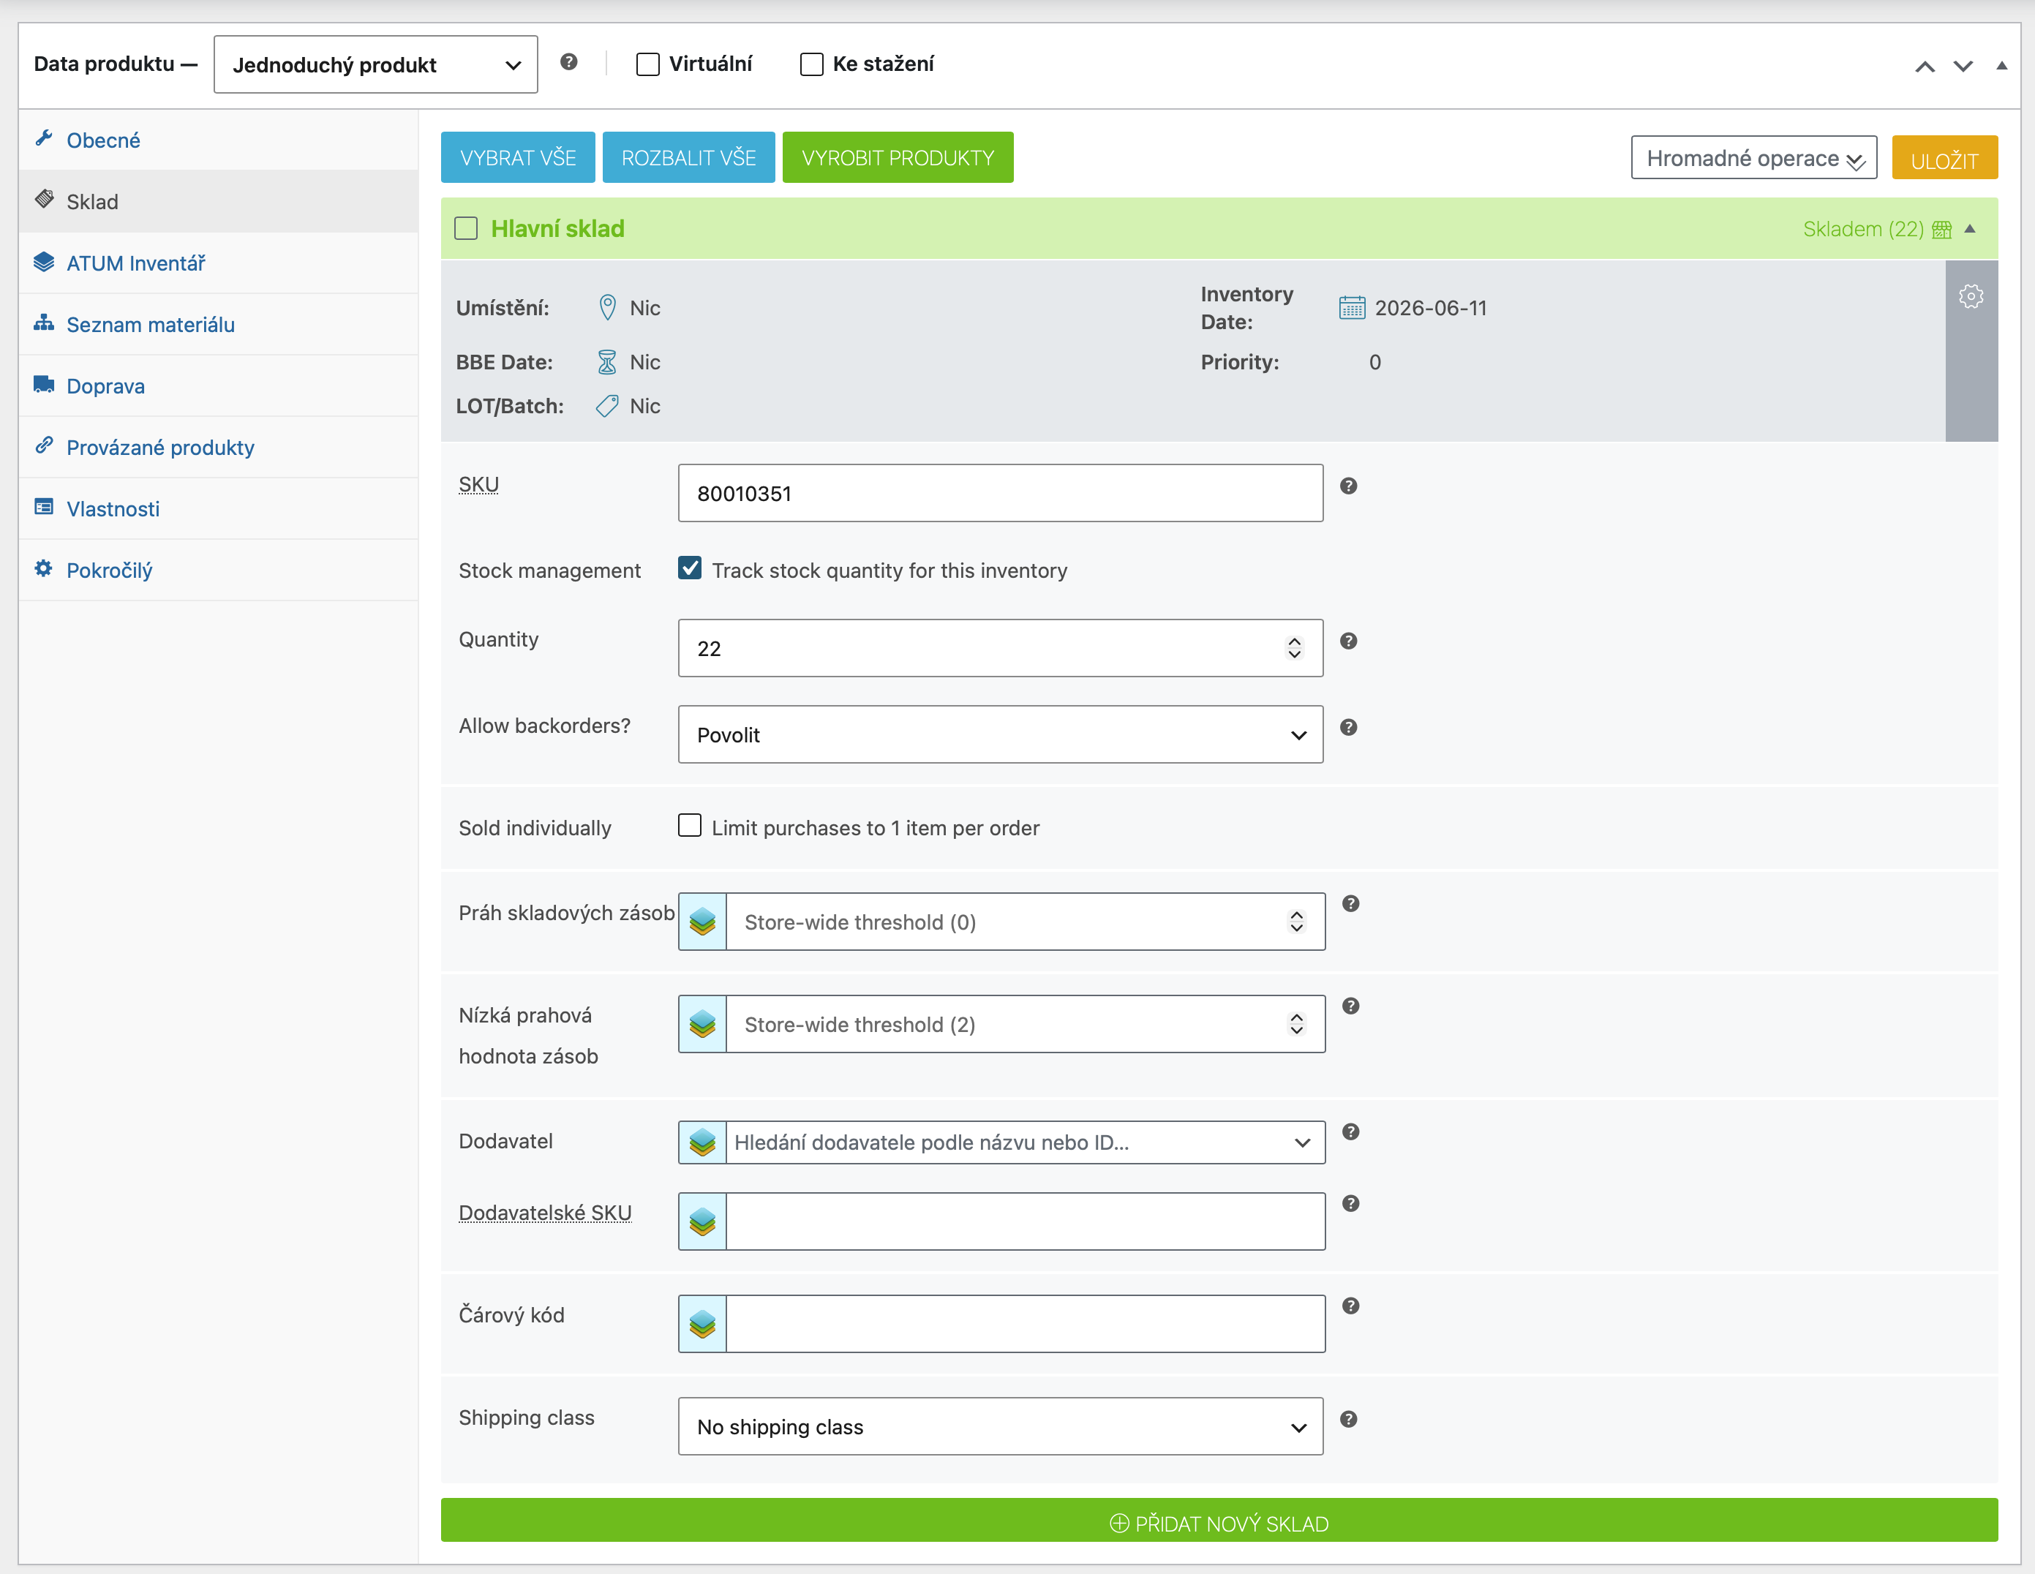This screenshot has width=2035, height=1574.
Task: Click help icon beside product type dropdown
Action: (x=568, y=61)
